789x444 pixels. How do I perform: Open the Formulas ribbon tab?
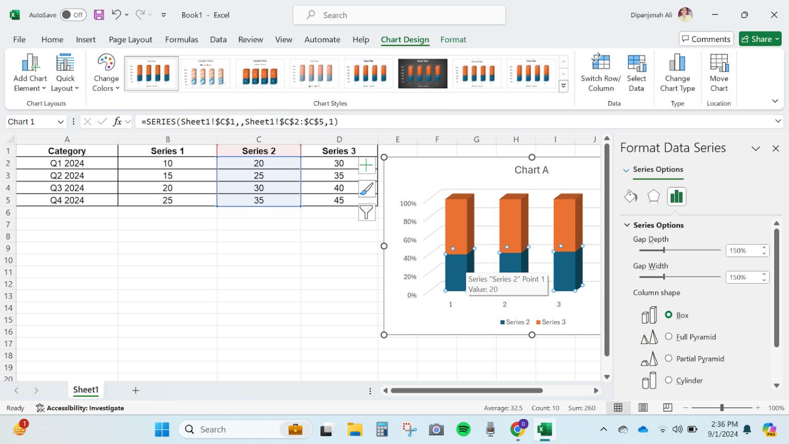(x=181, y=40)
